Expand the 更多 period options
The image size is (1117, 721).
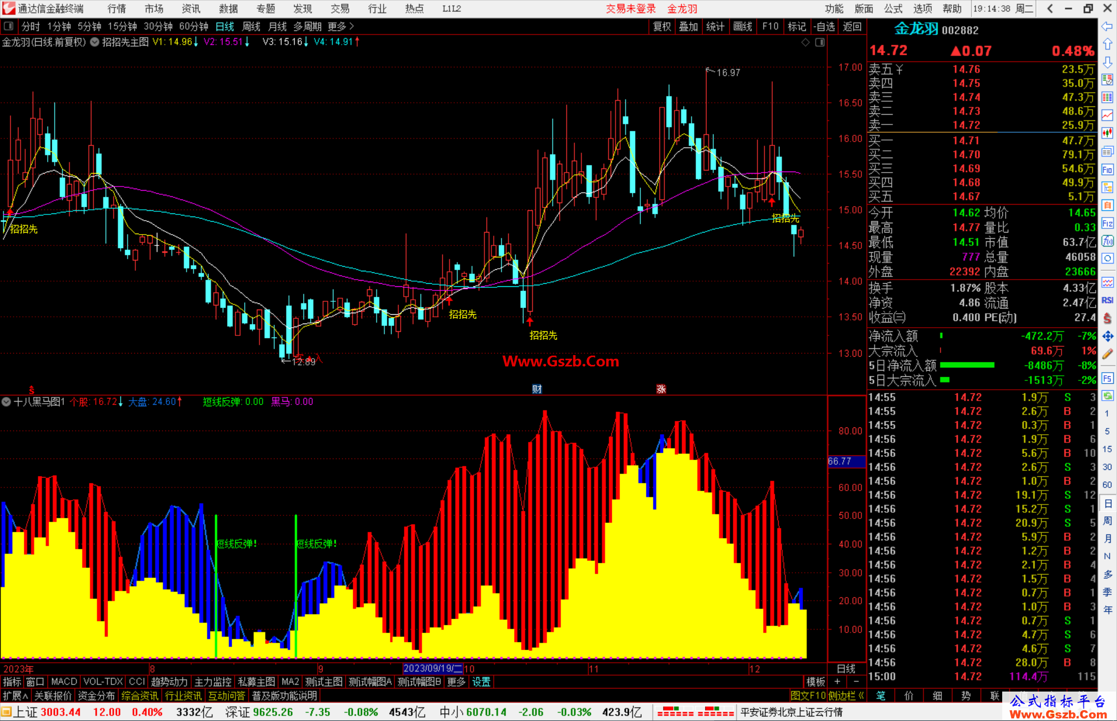(340, 26)
